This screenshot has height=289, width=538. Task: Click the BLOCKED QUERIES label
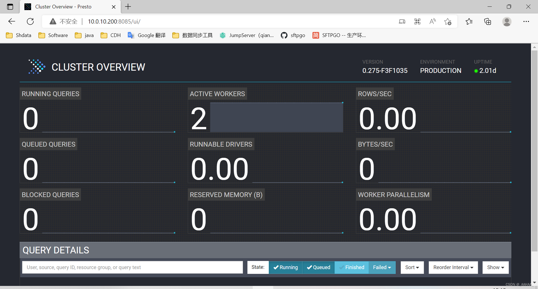(50, 195)
